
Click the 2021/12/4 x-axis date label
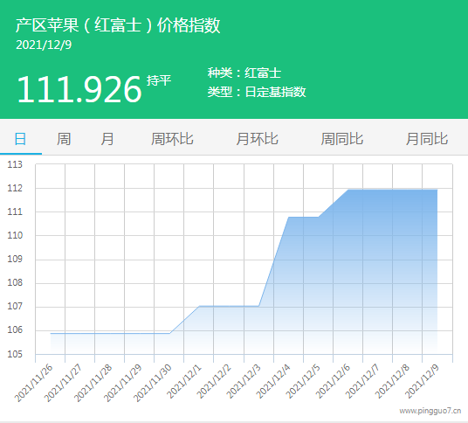tap(273, 381)
